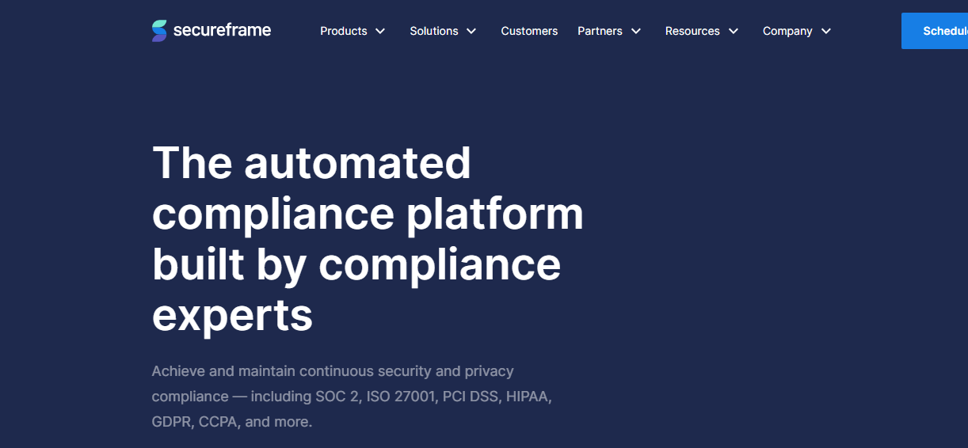Screen dimensions: 968x448
Task: Click the blue Schedule button
Action: 935,31
